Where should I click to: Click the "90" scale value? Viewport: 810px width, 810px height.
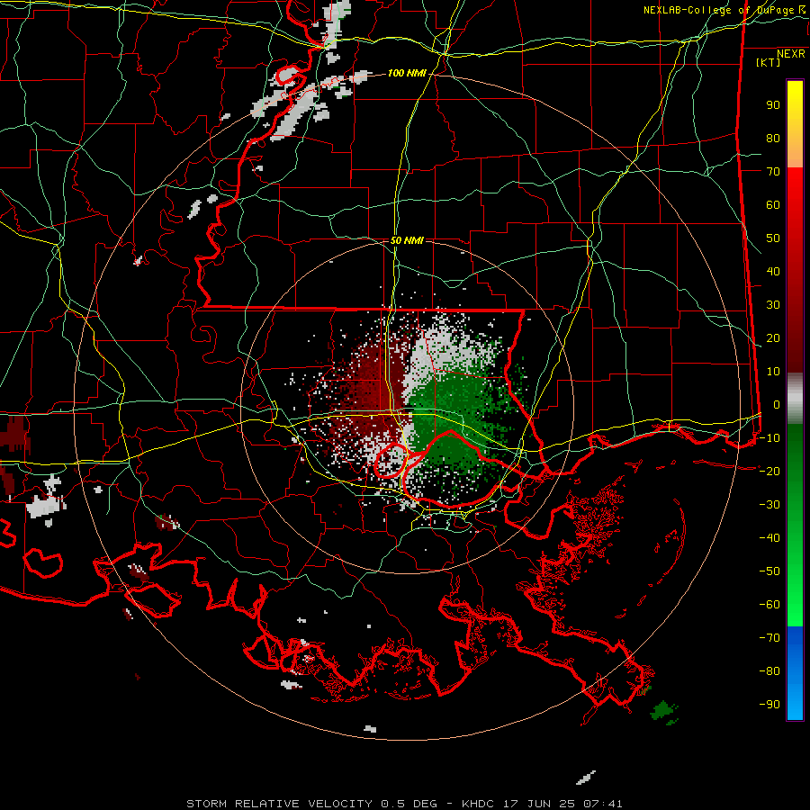coord(773,105)
